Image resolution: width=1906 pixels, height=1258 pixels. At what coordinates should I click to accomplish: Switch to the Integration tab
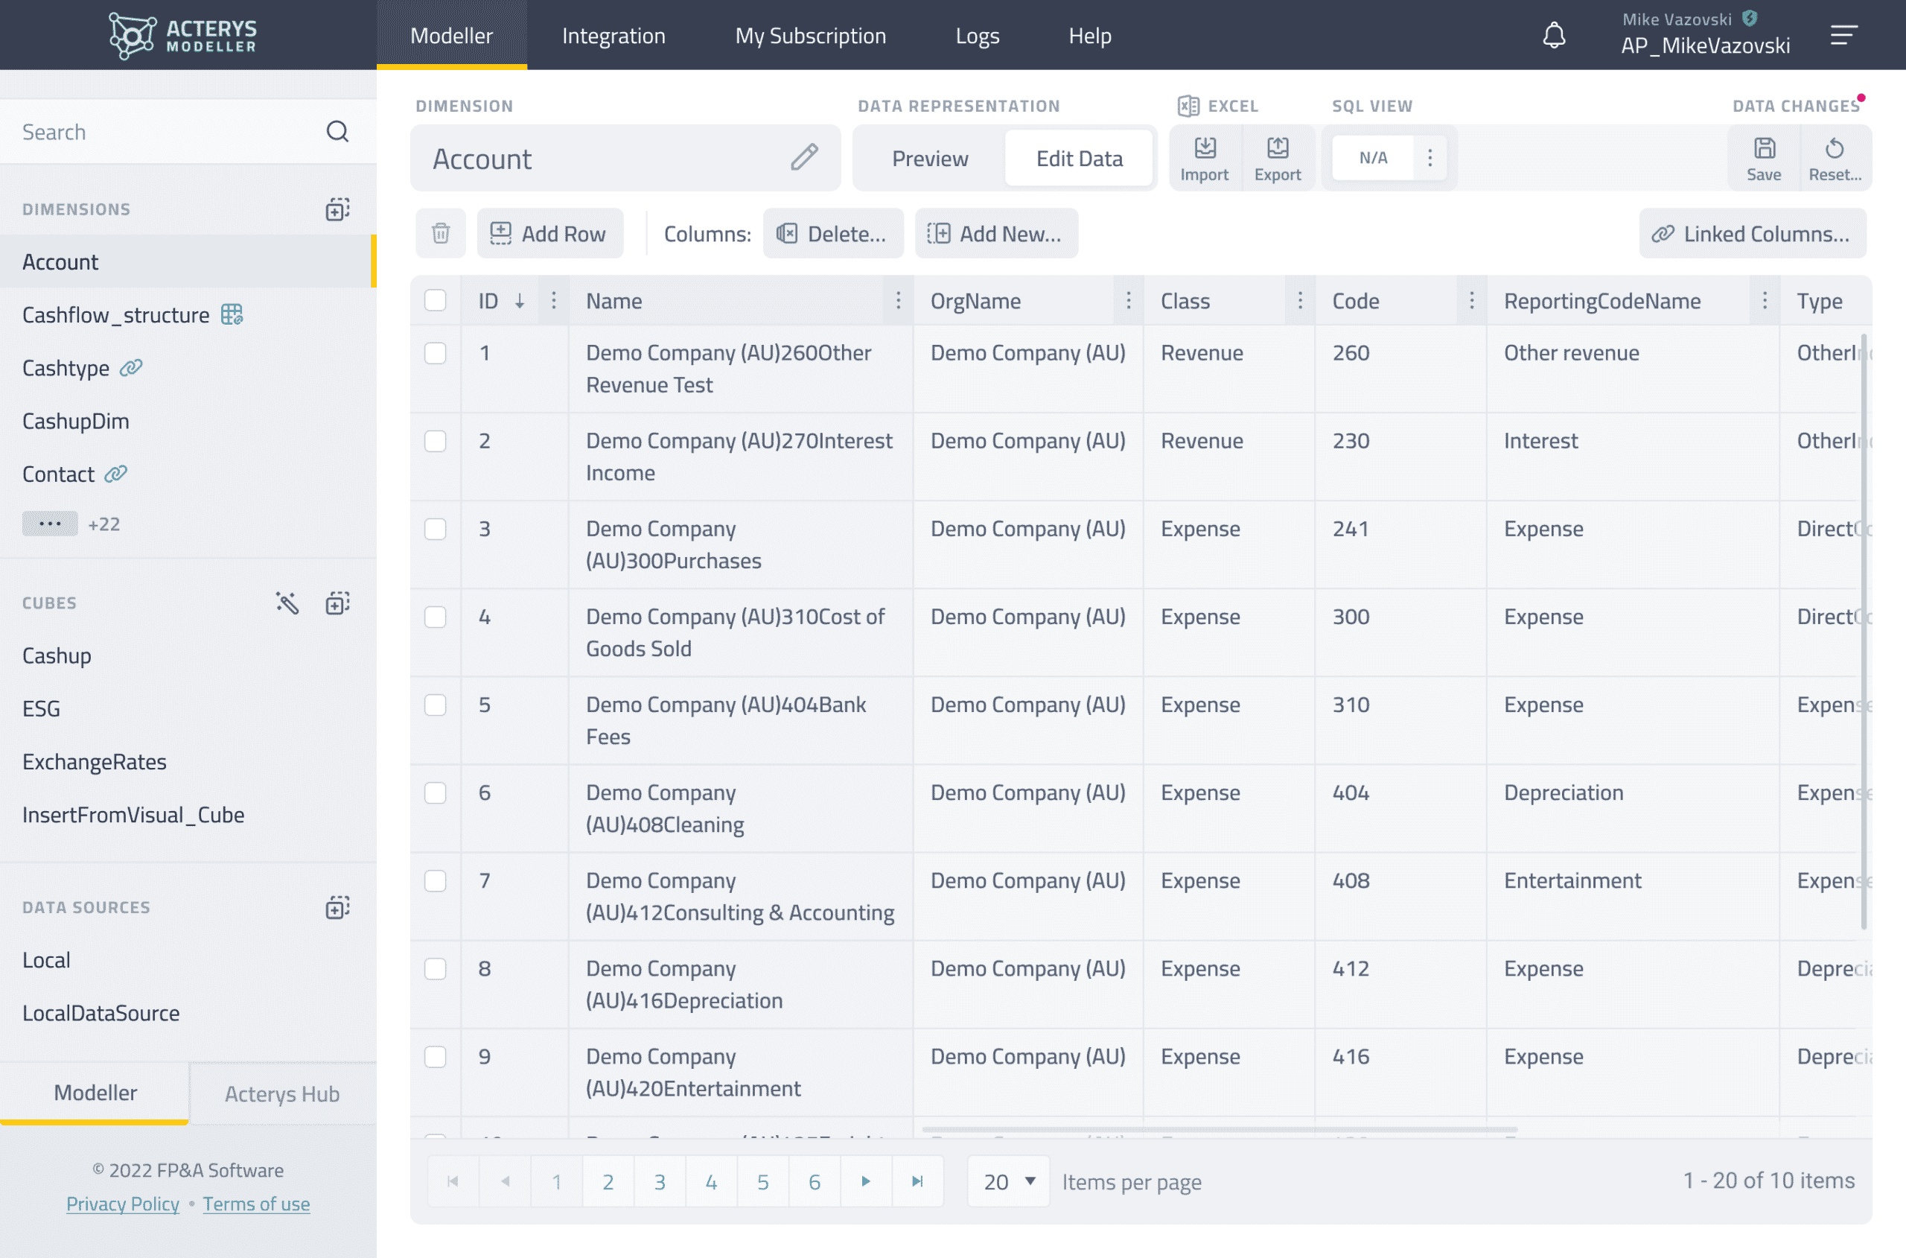[613, 35]
